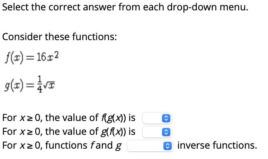Click the g(x) = ¼√x formula
The image size is (268, 159).
point(30,85)
